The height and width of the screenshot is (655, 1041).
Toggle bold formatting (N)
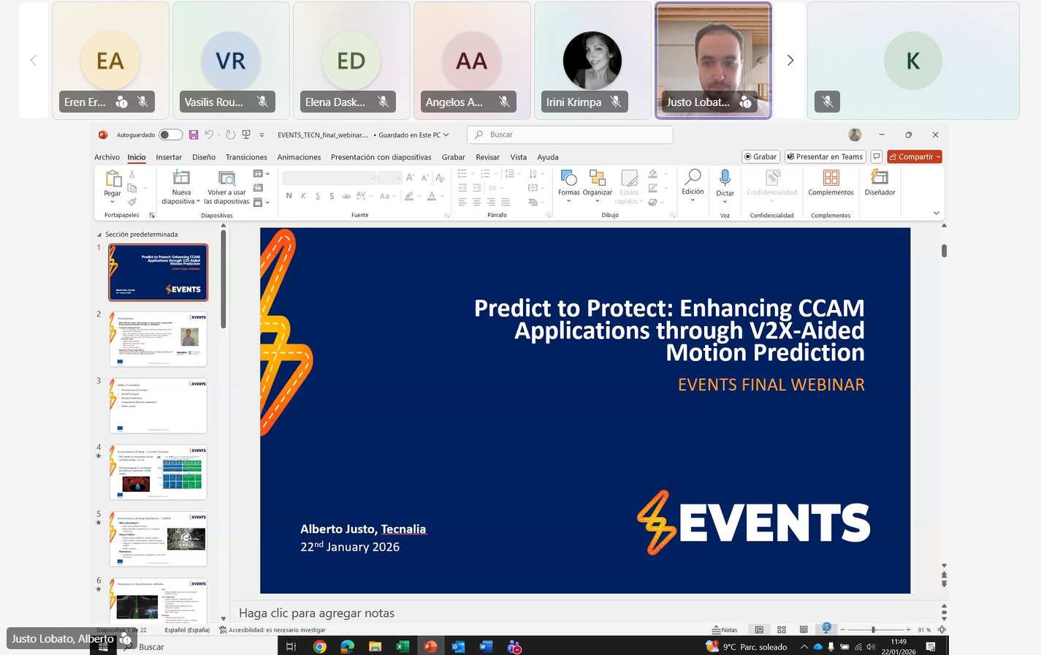coord(289,196)
